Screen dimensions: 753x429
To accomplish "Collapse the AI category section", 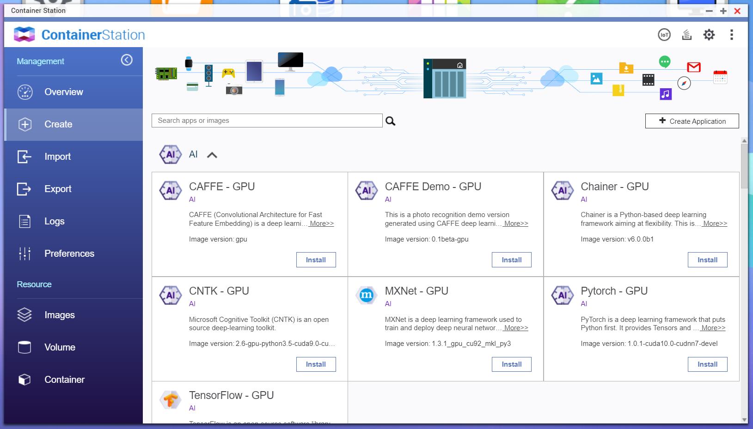I will pos(212,155).
